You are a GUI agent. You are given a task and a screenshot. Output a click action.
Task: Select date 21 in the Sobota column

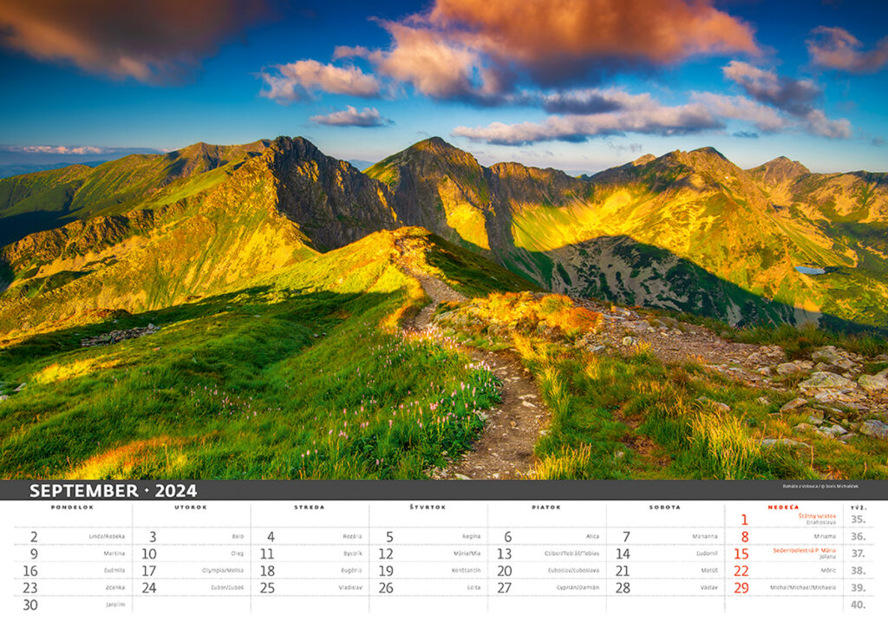click(x=623, y=571)
